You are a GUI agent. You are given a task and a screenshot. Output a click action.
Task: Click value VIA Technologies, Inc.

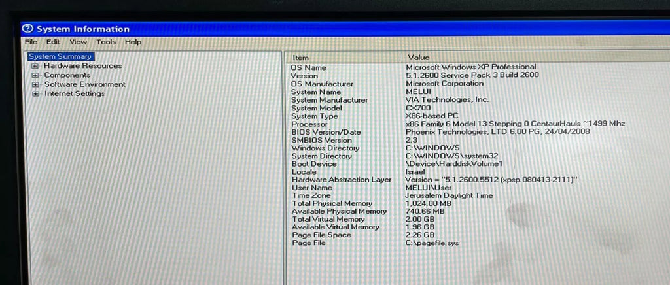pyautogui.click(x=448, y=99)
